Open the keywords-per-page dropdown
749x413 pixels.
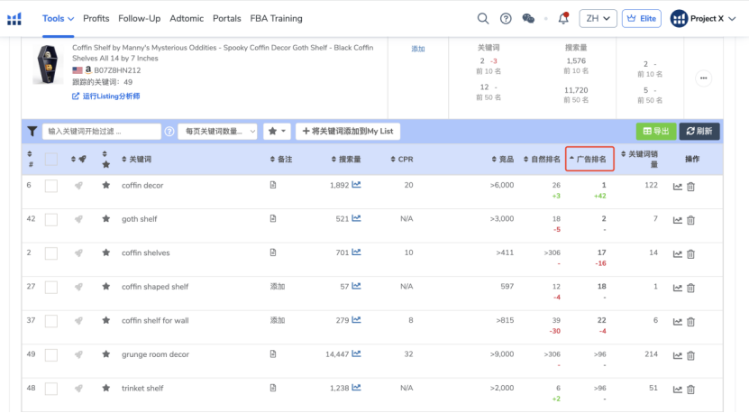tap(217, 132)
